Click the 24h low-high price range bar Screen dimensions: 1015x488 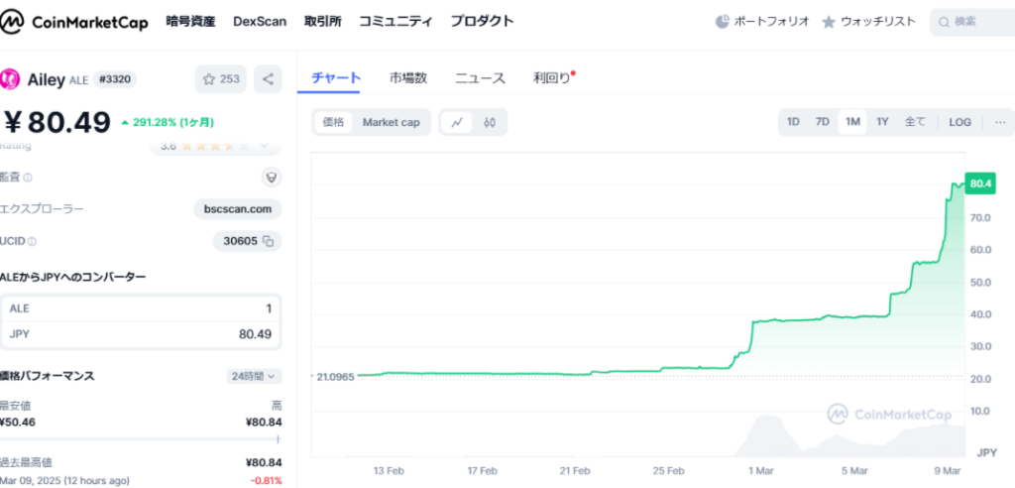(141, 438)
